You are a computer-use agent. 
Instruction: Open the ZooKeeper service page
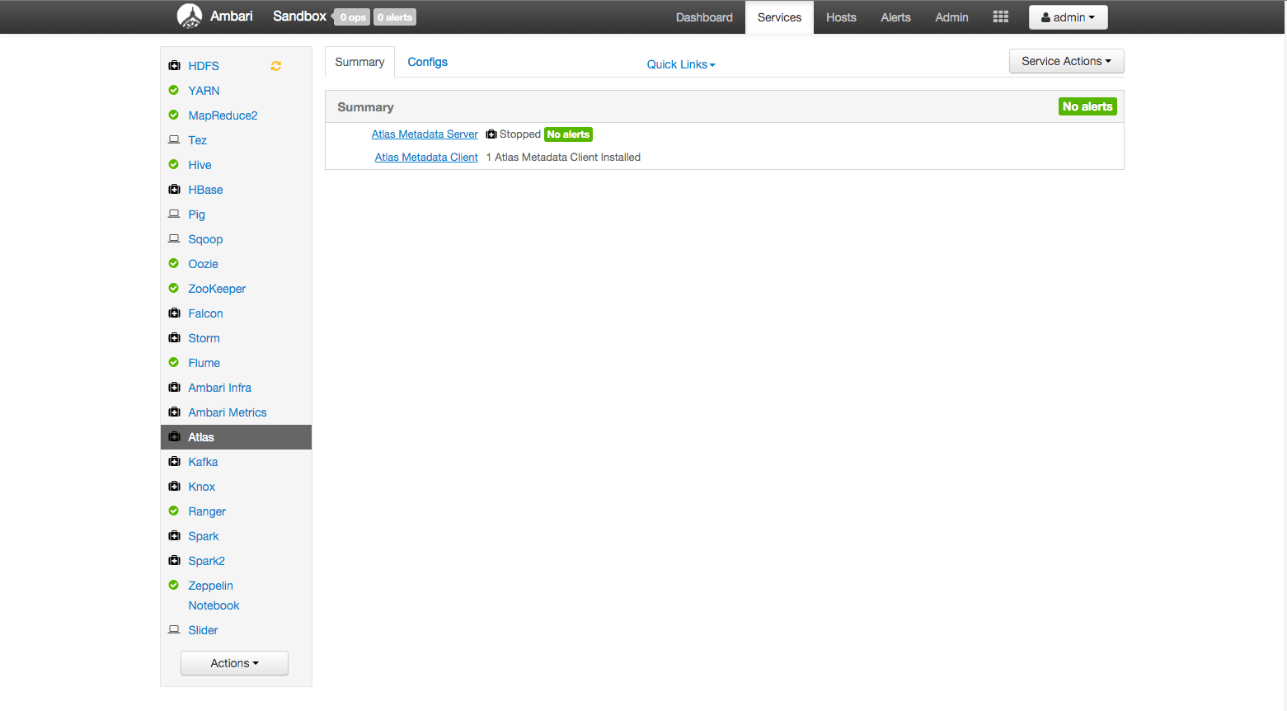(217, 289)
